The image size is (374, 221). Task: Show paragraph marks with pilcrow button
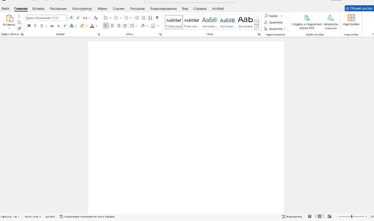tap(157, 18)
